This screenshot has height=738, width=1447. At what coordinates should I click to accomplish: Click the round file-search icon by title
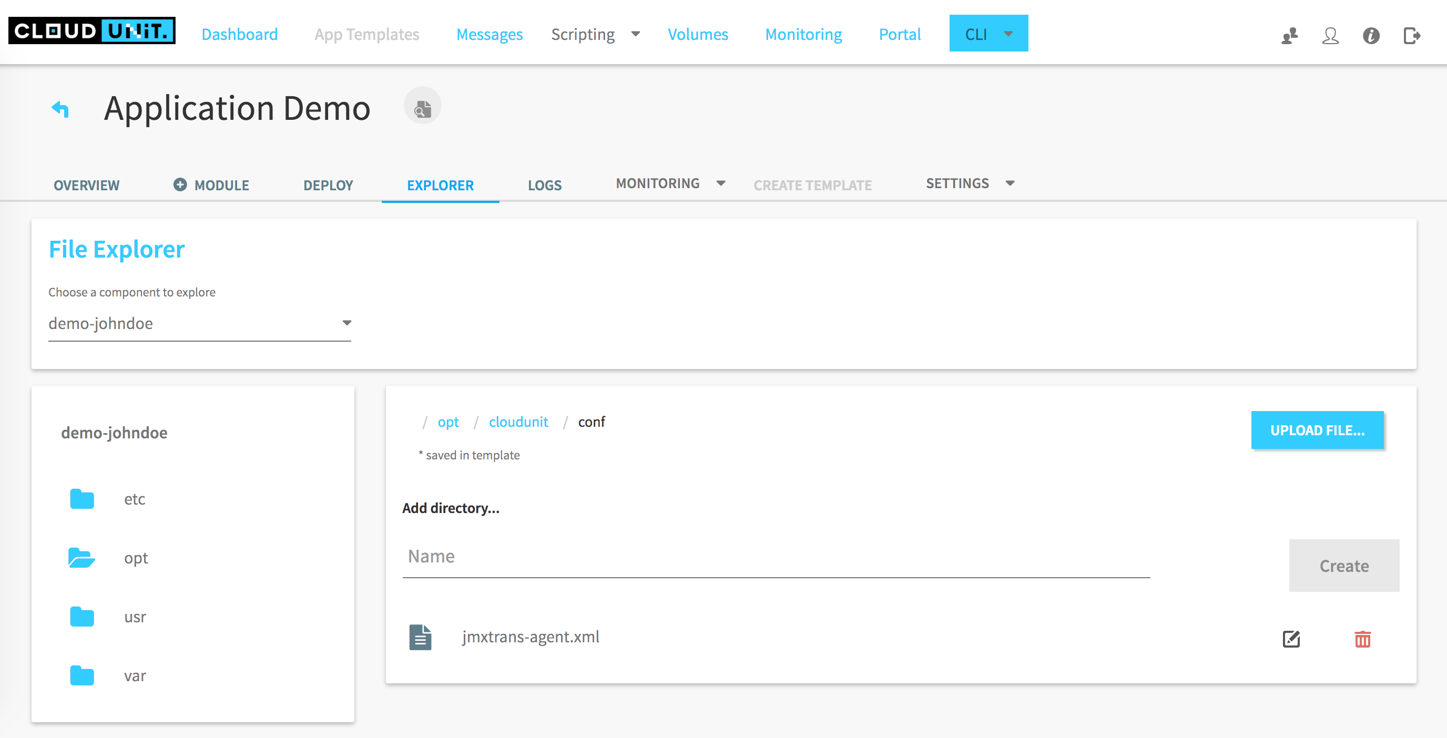[x=422, y=106]
